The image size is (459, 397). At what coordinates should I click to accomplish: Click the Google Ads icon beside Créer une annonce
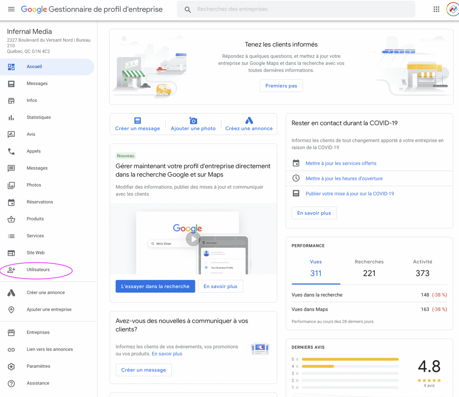coord(11,293)
